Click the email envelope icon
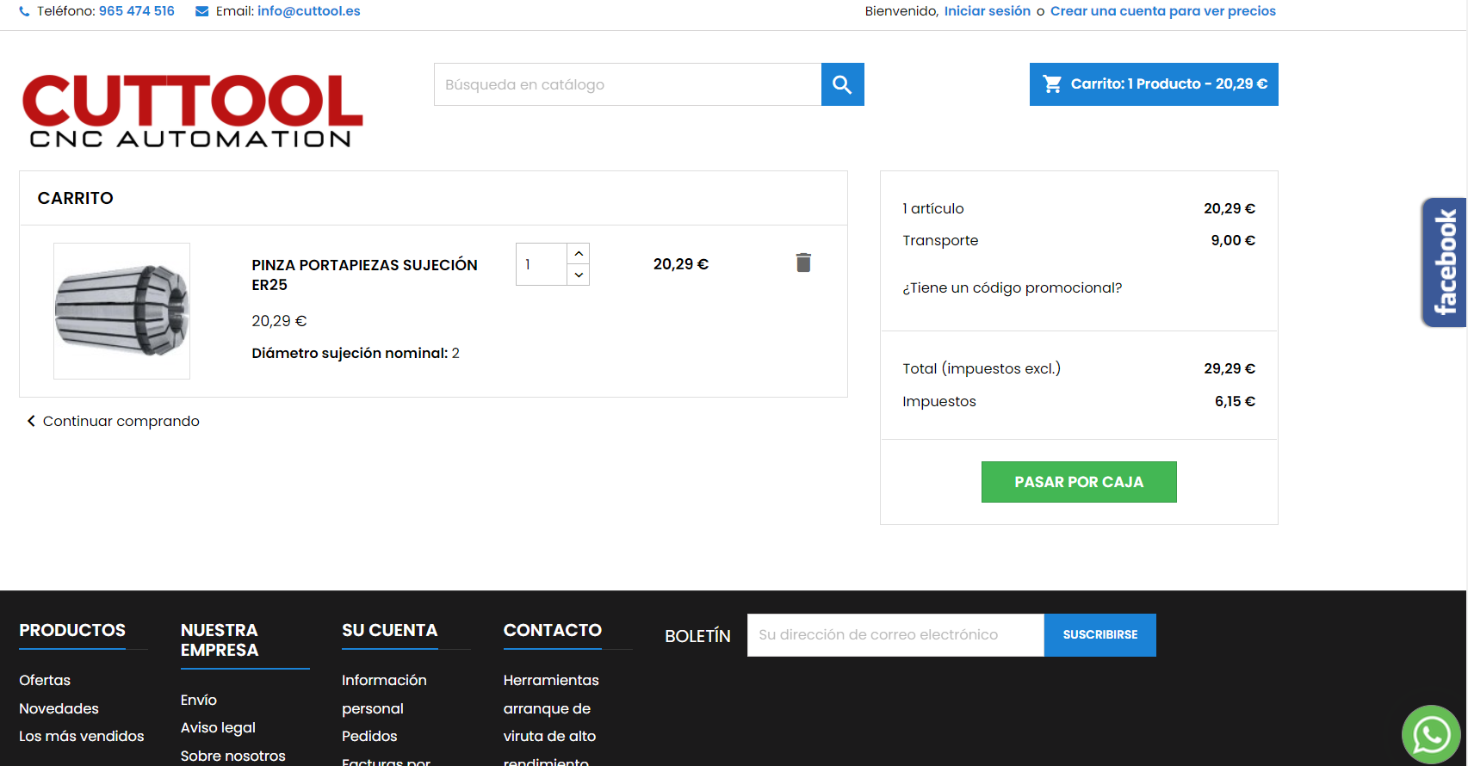Screen dimensions: 1468x766 (202, 12)
